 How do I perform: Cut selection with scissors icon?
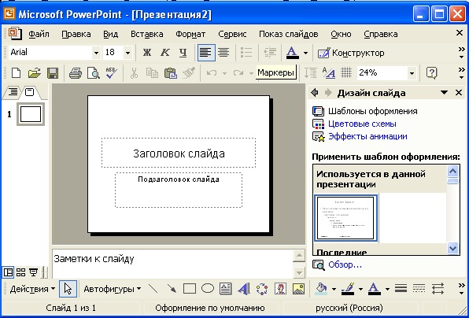coord(135,72)
